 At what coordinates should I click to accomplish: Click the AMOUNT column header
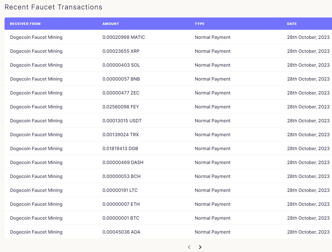(x=110, y=24)
